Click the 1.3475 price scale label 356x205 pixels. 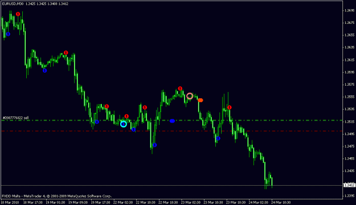pyautogui.click(x=349, y=147)
